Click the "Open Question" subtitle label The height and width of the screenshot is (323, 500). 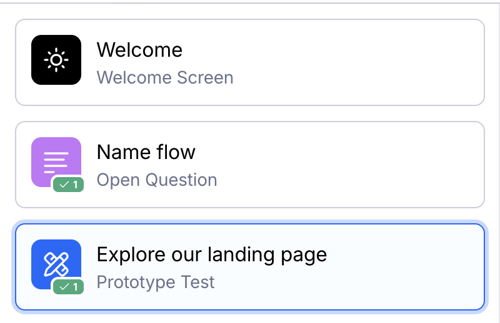point(157,180)
